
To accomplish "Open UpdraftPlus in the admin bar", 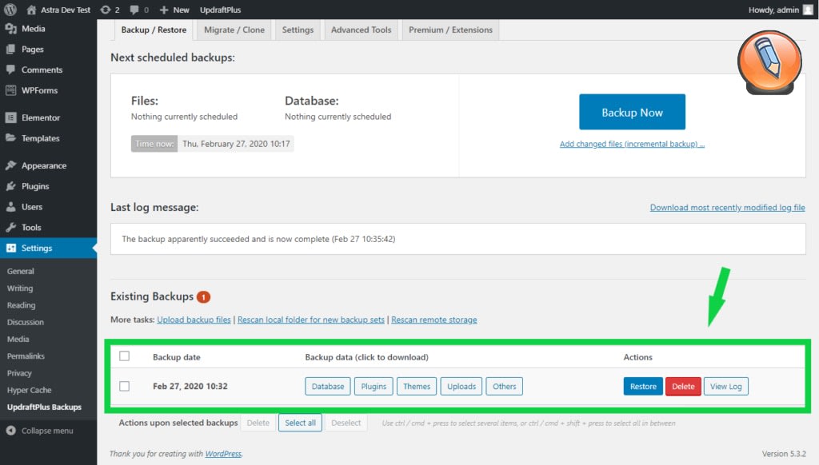I will tap(221, 10).
